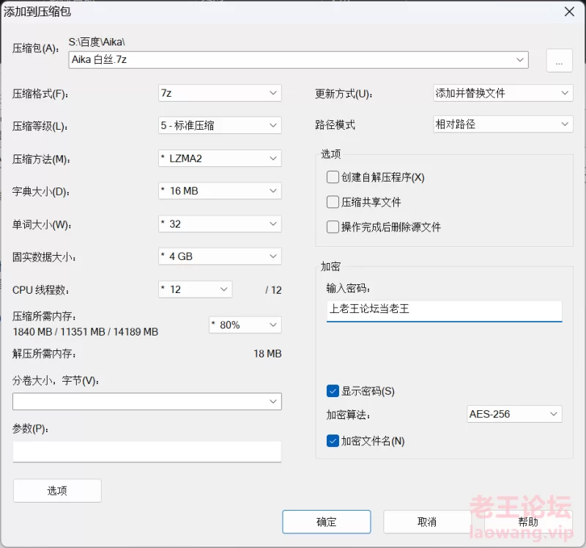
Task: Click the 参数(P) parameters input field
Action: click(x=147, y=451)
